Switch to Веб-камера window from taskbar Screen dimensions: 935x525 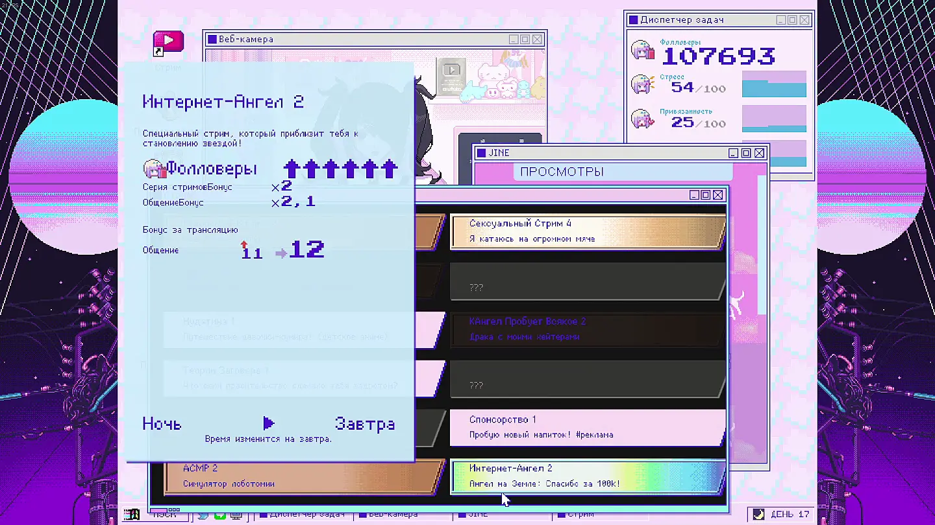pyautogui.click(x=388, y=515)
